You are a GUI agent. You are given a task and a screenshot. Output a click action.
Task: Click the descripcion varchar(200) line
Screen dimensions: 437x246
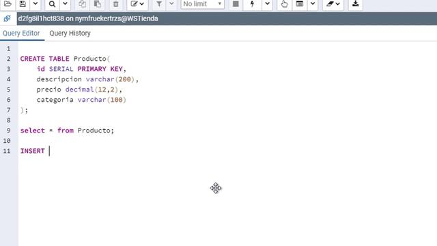point(87,79)
